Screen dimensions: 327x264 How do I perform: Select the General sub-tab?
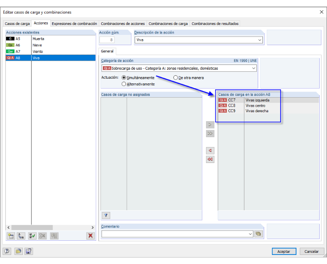click(107, 51)
